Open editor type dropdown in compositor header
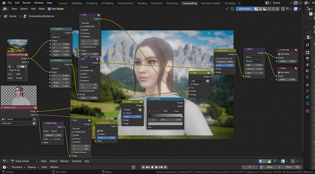The width and height of the screenshot is (315, 174). click(x=5, y=9)
